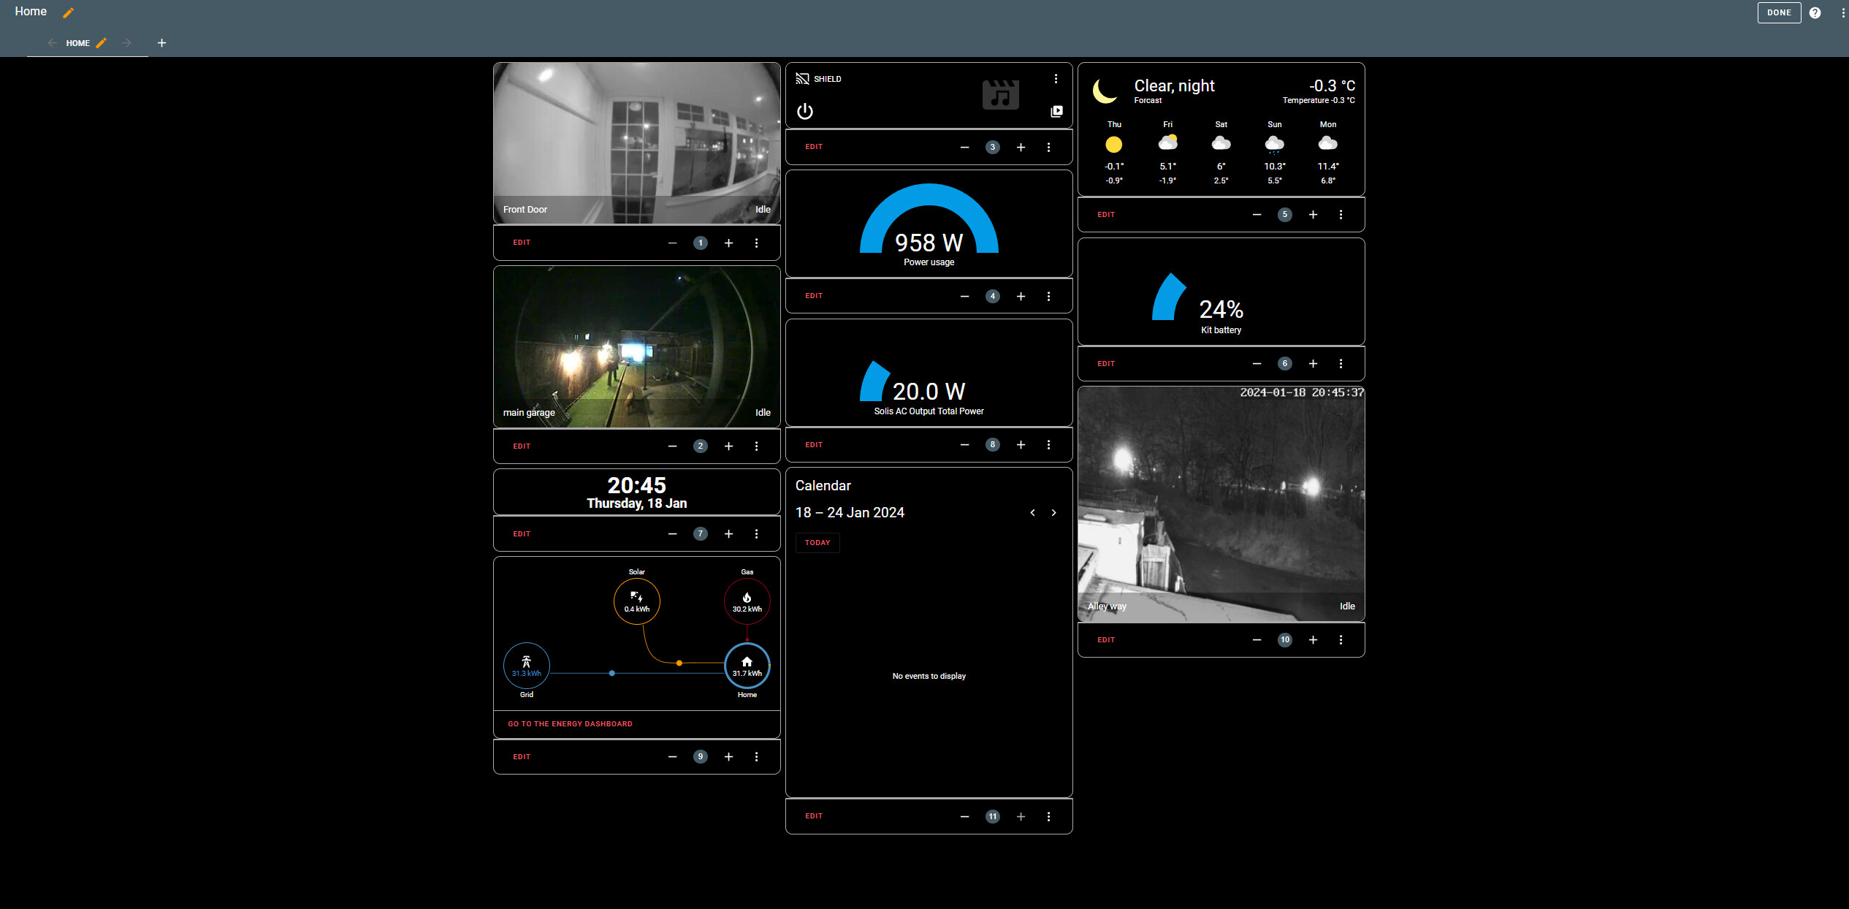
Task: Open the Front Door camera feed
Action: click(x=636, y=142)
